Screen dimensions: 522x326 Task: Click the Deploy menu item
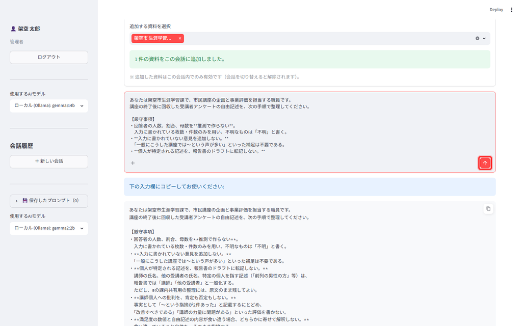(496, 10)
